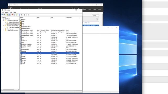Select the _sites folder

(23, 21)
